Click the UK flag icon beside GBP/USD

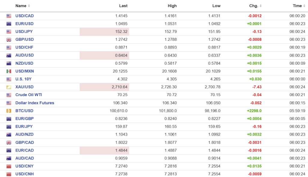click(9, 40)
